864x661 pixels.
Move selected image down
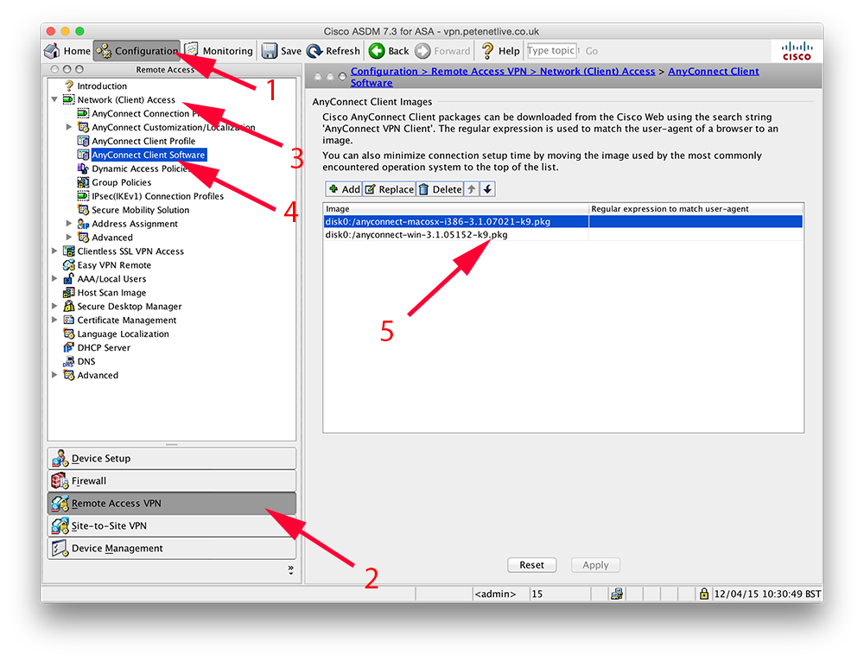pos(487,189)
